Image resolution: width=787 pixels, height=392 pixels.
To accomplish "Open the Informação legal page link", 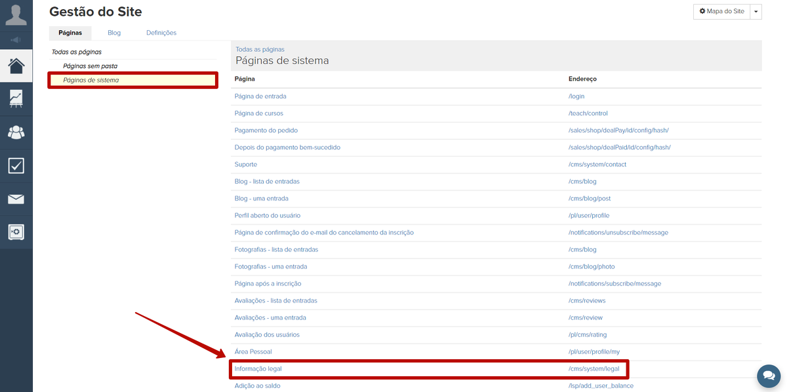I will click(x=258, y=369).
